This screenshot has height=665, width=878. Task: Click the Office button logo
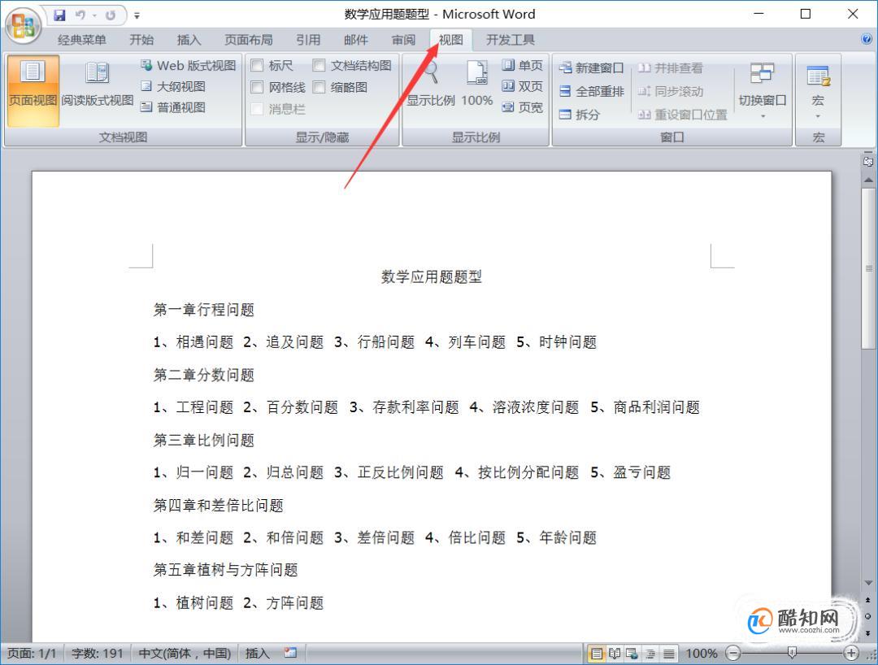(x=24, y=24)
